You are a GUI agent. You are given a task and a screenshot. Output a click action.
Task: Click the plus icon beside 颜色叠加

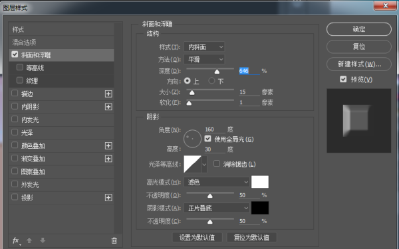coord(108,145)
